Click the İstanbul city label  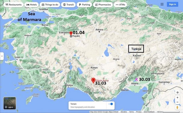43,9
